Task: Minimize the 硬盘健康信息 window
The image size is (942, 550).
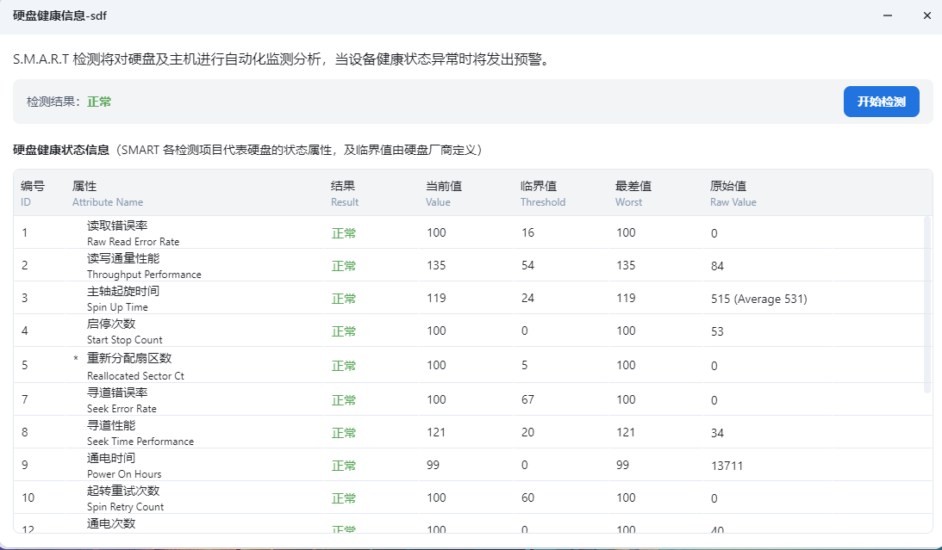Action: (887, 15)
